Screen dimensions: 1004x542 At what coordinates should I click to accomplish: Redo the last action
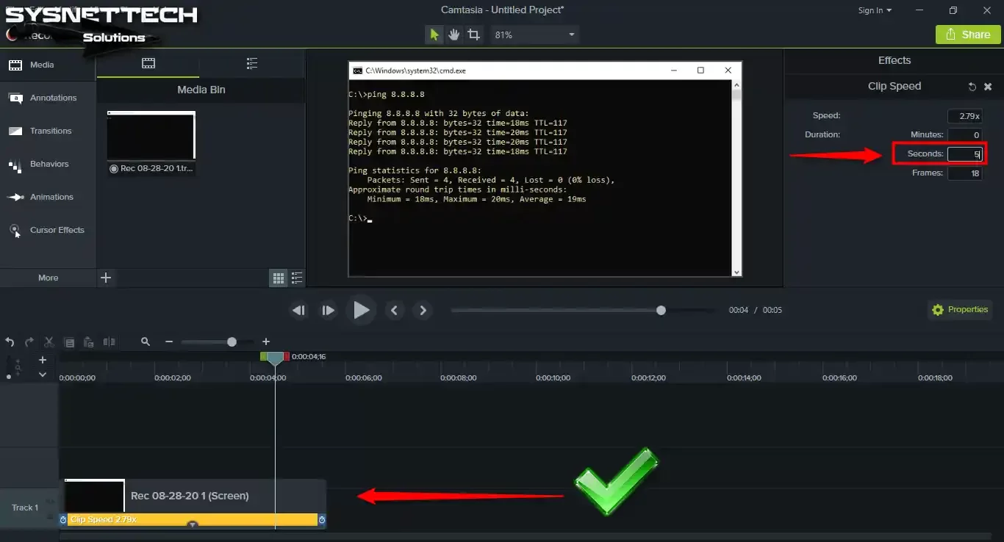29,342
